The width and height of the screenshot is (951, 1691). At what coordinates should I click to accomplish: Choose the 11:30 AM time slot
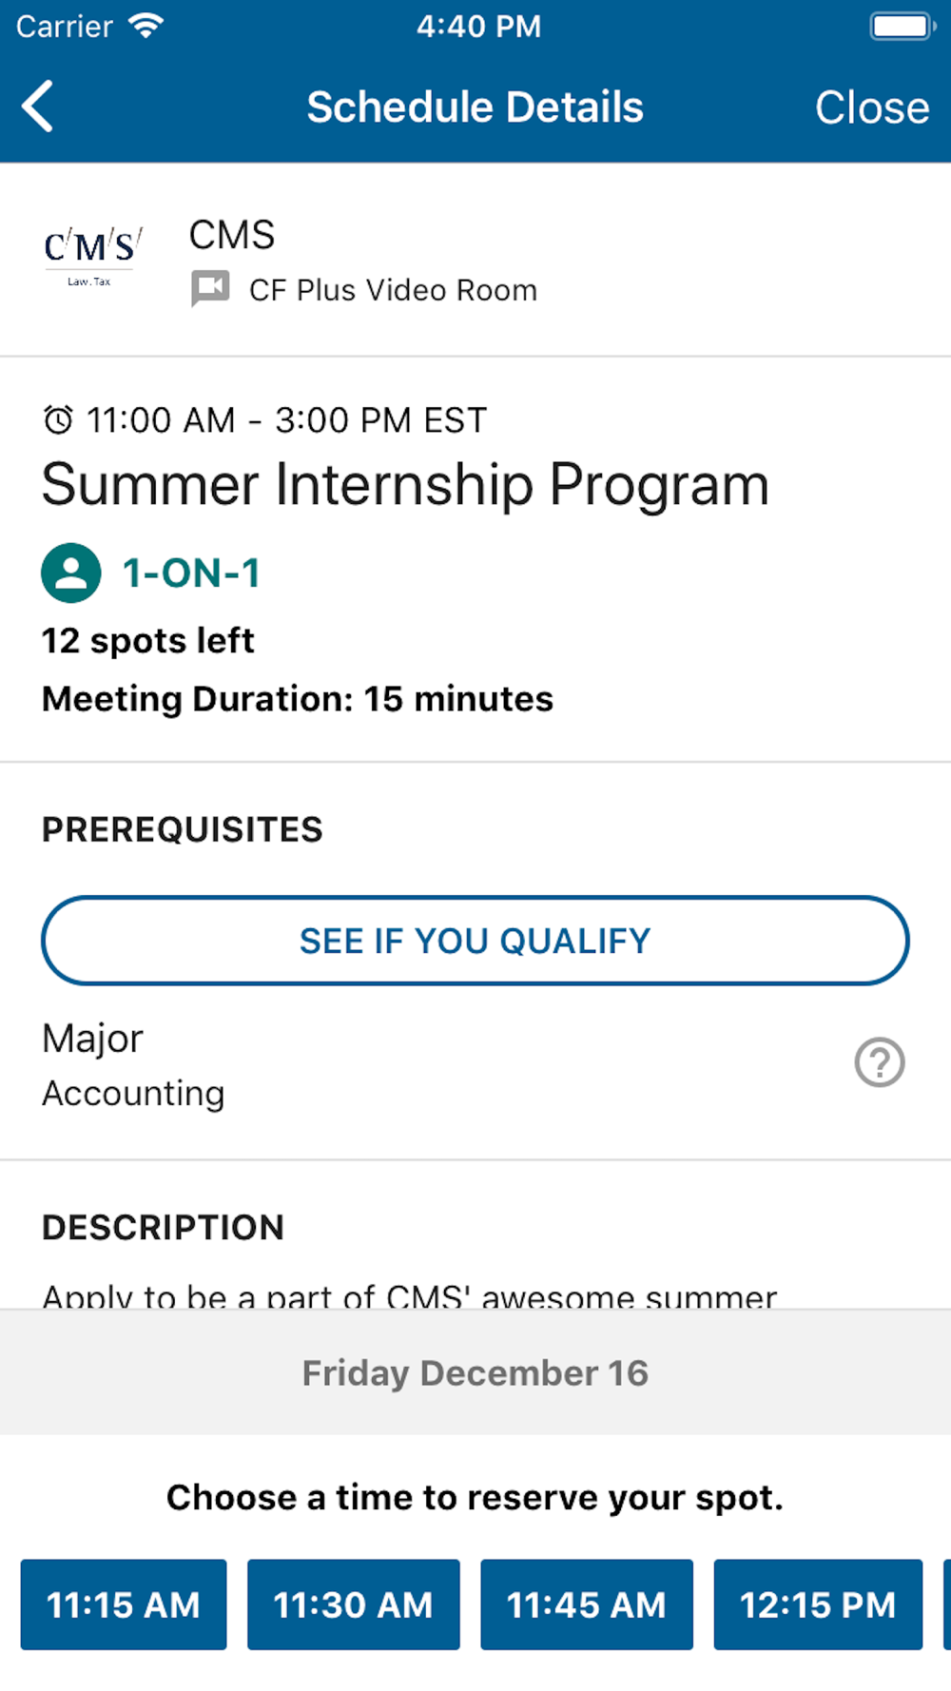click(353, 1604)
